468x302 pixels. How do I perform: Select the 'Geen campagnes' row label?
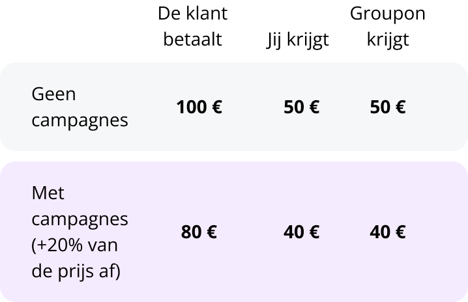coord(80,107)
